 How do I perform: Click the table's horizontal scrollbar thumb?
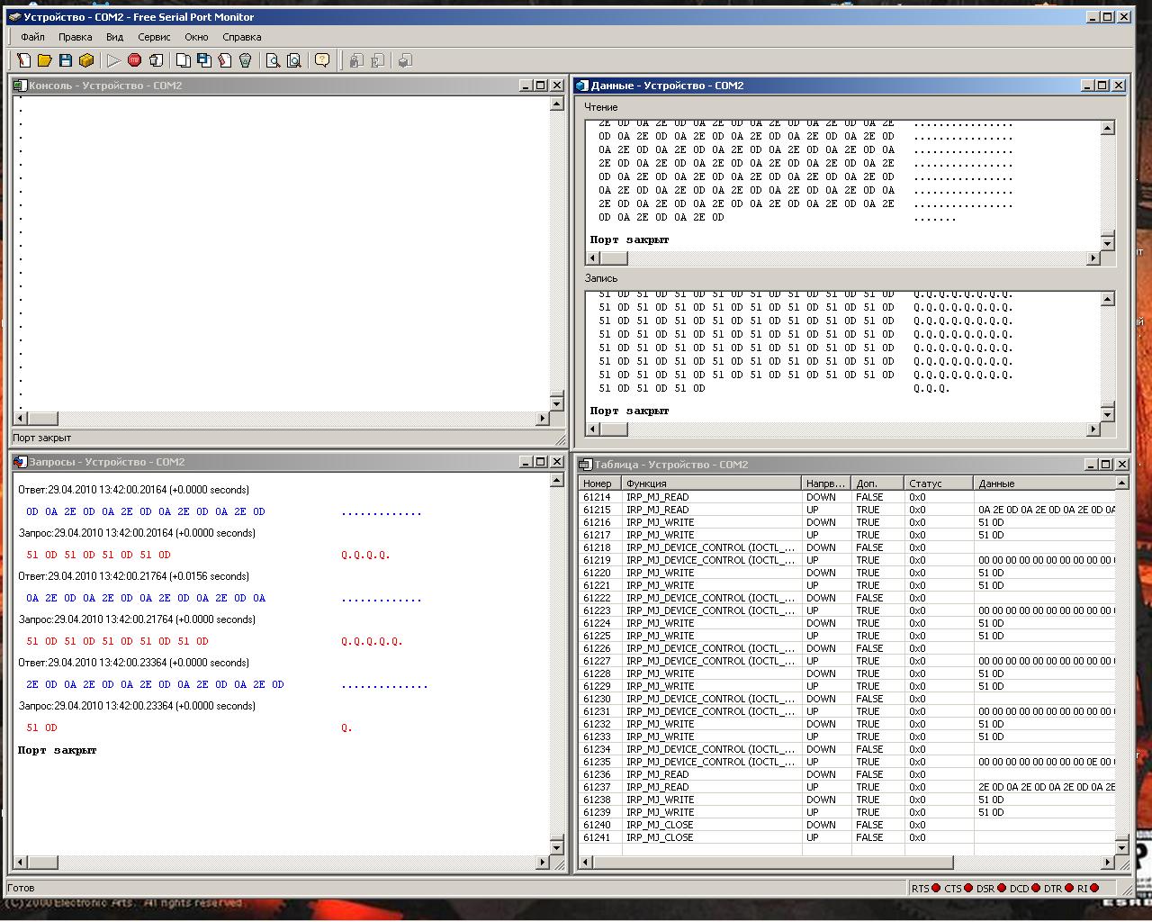click(774, 863)
